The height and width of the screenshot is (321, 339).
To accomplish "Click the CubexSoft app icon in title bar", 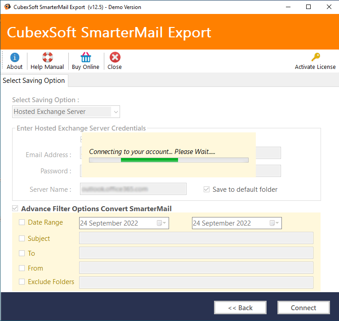I will (7, 7).
